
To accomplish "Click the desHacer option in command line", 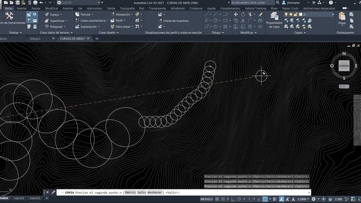I will click(x=155, y=192).
